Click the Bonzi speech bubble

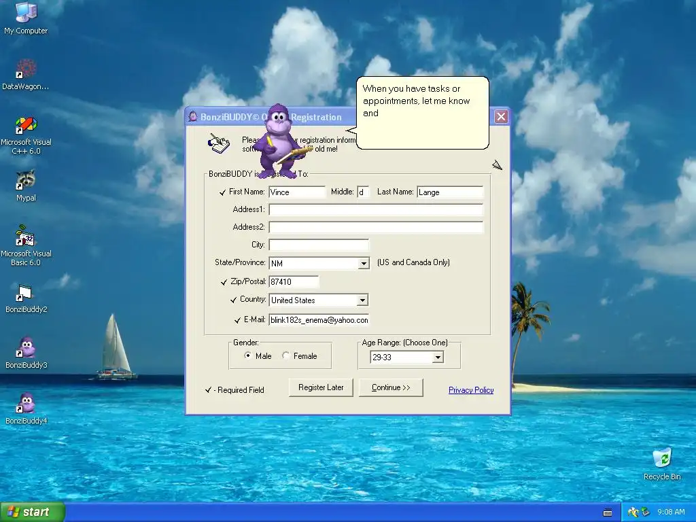coord(423,113)
